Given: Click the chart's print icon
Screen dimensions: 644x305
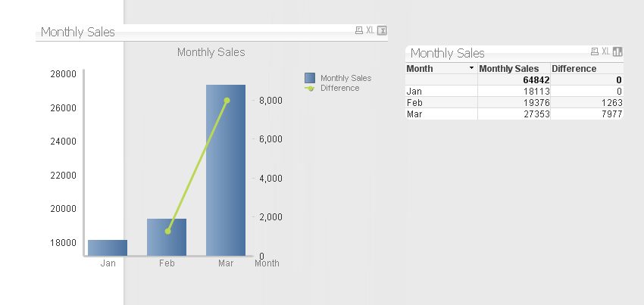Looking at the screenshot, I should (359, 30).
